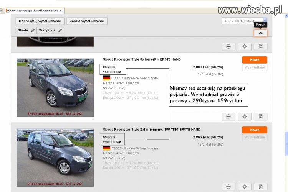Open title Skoda Roomster Style 8x bereift

coord(142,59)
